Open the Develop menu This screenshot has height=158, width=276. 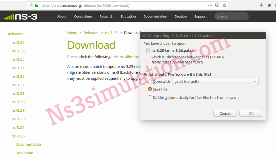click(181, 16)
